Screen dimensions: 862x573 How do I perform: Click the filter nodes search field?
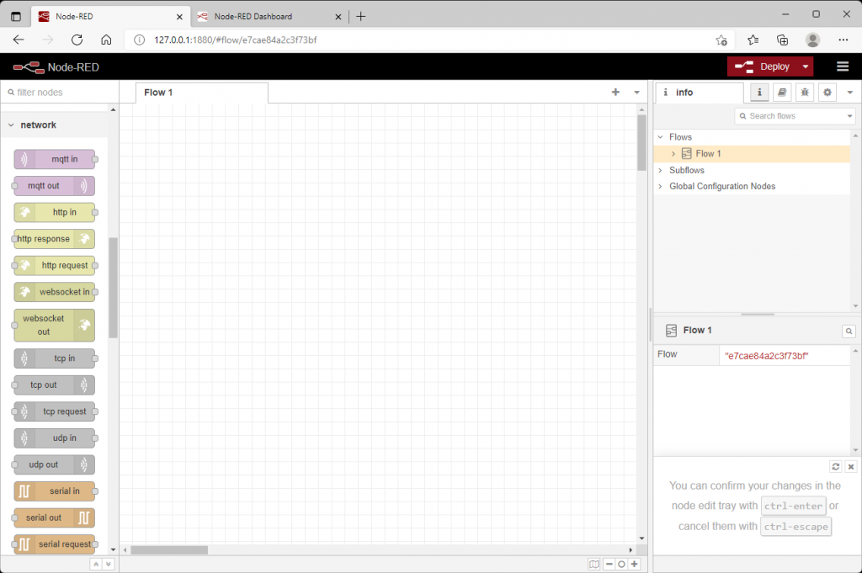click(x=61, y=93)
